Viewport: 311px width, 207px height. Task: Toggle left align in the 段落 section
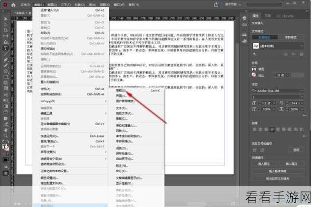[x=255, y=130]
